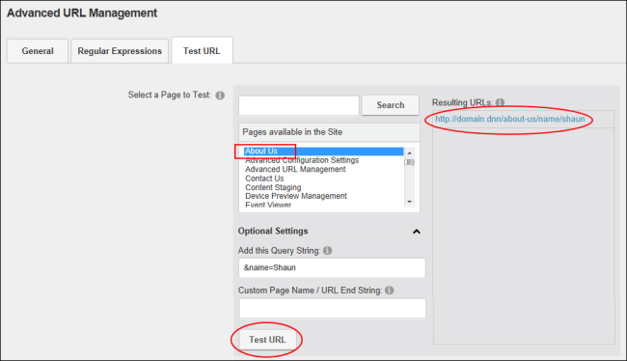Collapse the Optional Settings section
This screenshot has width=627, height=361.
pyautogui.click(x=417, y=232)
